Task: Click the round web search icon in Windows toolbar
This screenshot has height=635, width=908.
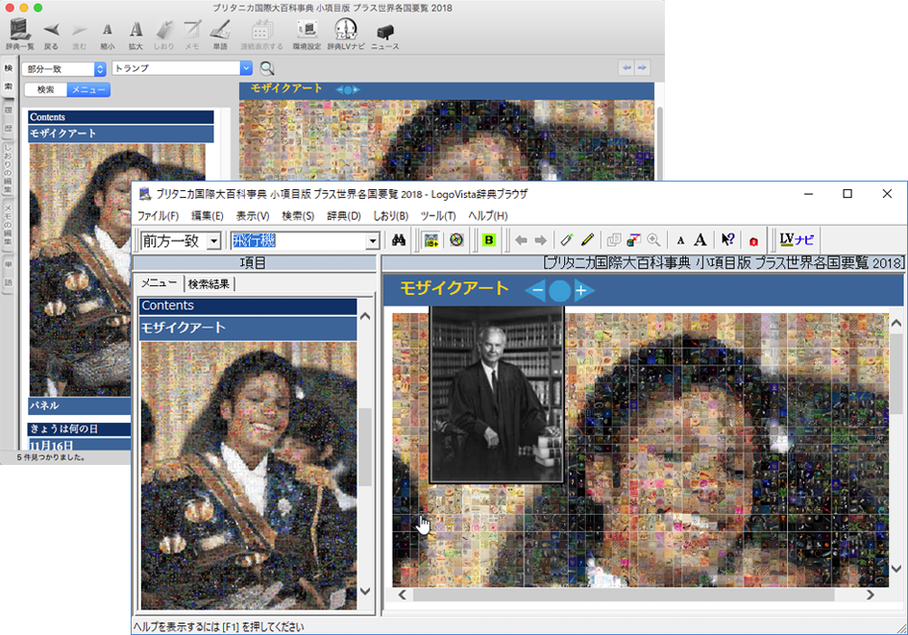Action: pyautogui.click(x=456, y=239)
